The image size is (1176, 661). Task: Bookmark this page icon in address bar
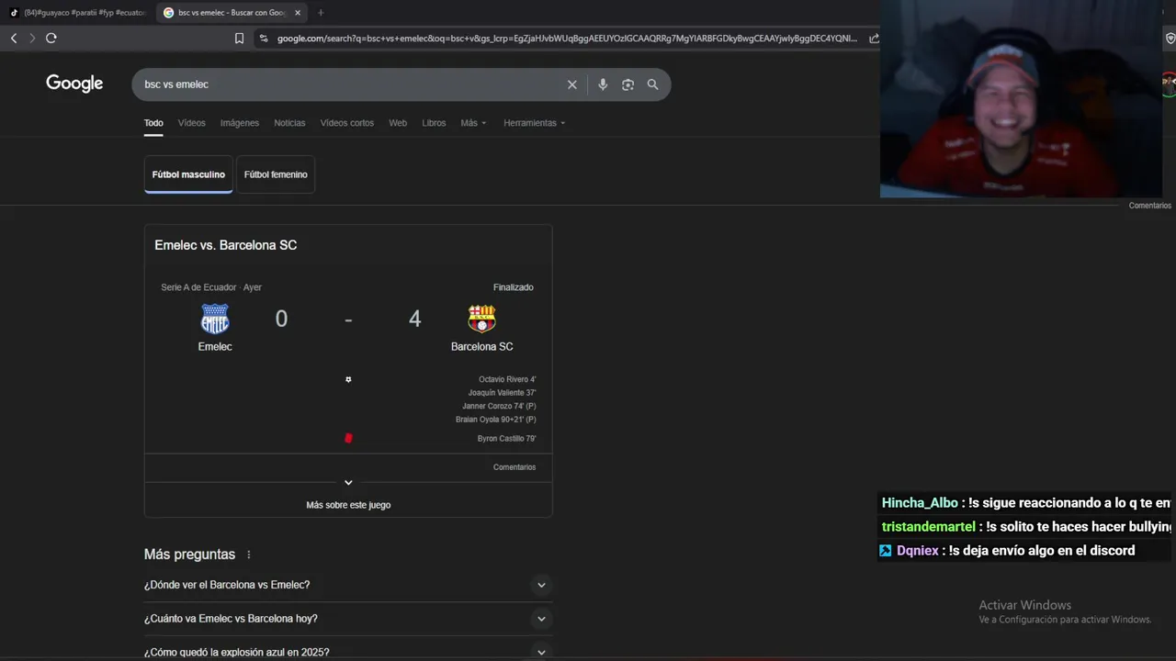tap(239, 39)
